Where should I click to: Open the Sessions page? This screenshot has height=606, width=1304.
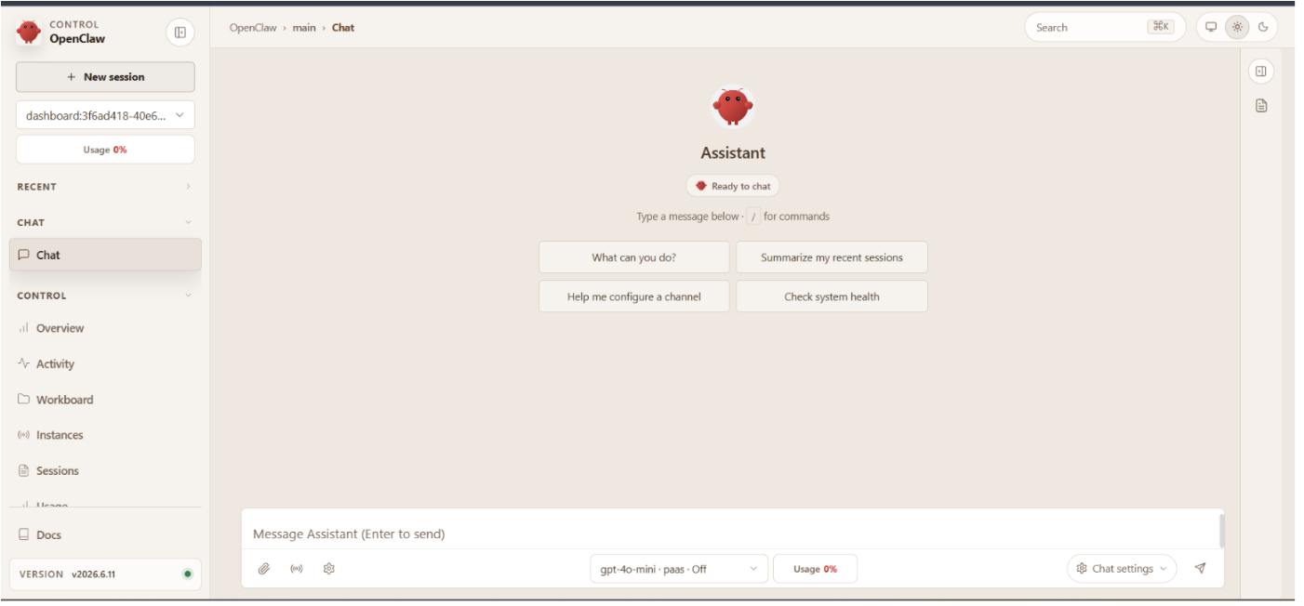pyautogui.click(x=105, y=470)
